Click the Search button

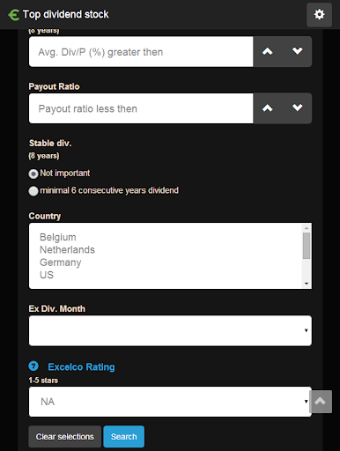click(123, 437)
